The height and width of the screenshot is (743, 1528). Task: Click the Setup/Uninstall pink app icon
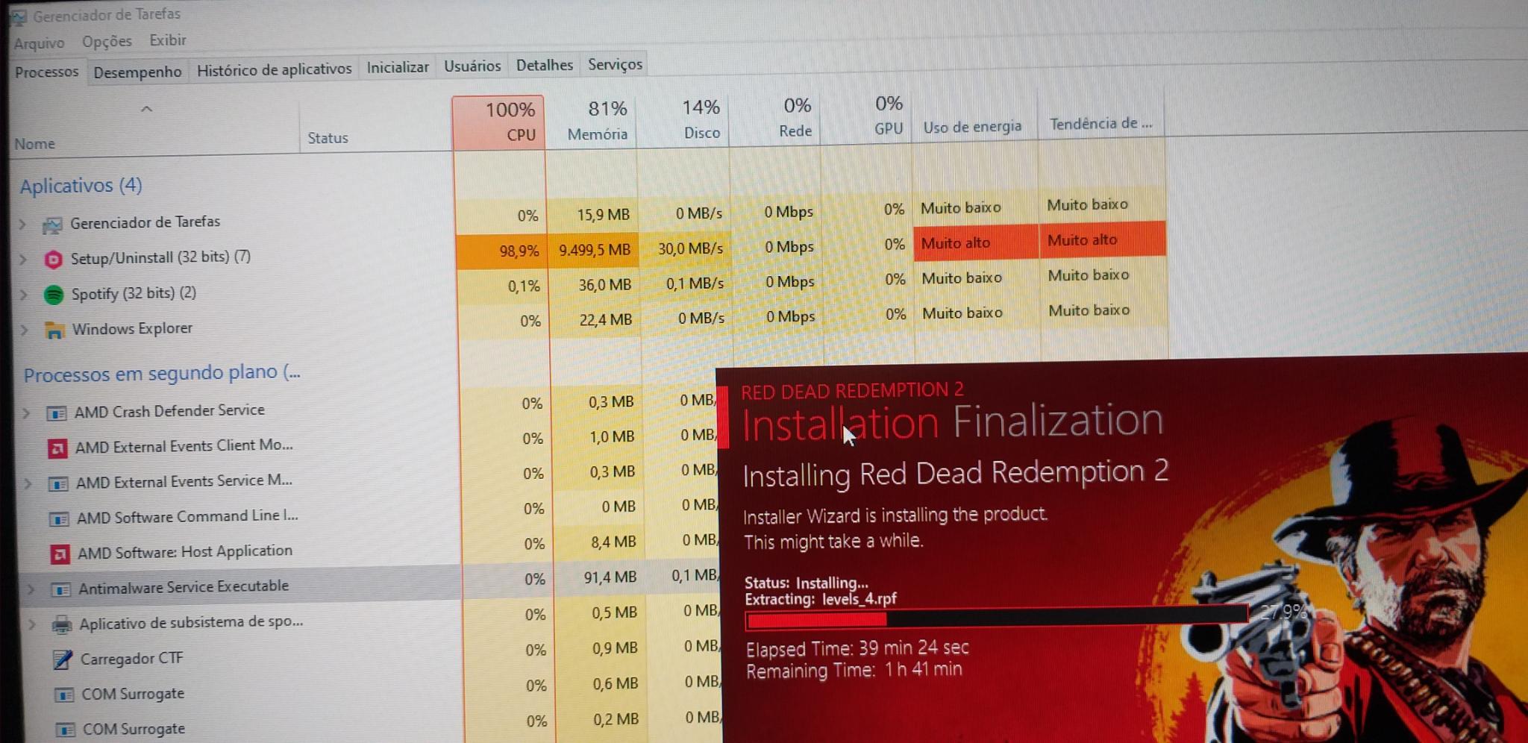pyautogui.click(x=53, y=259)
